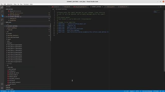Select Git Commit Message language mode

(x=147, y=91)
